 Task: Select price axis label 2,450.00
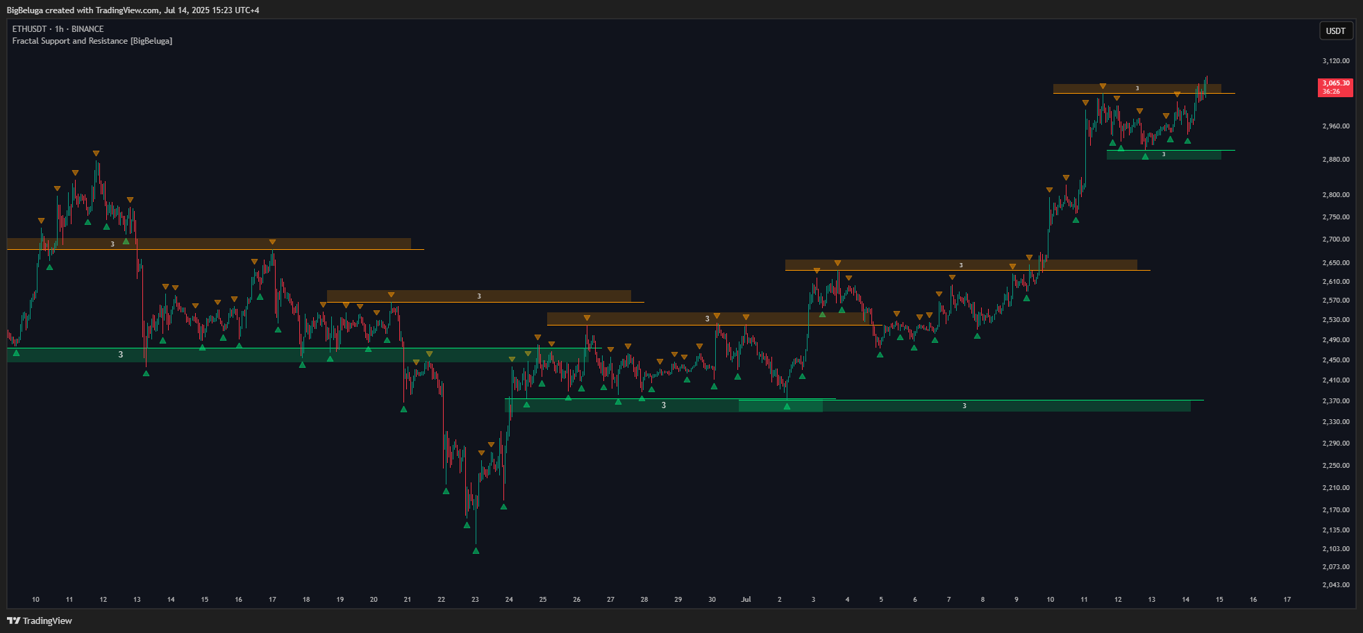pos(1336,360)
